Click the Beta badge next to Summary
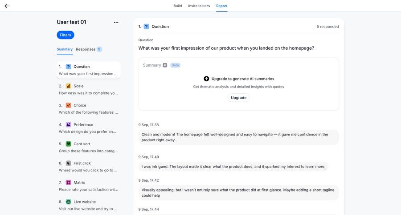The width and height of the screenshot is (401, 215). (x=175, y=65)
